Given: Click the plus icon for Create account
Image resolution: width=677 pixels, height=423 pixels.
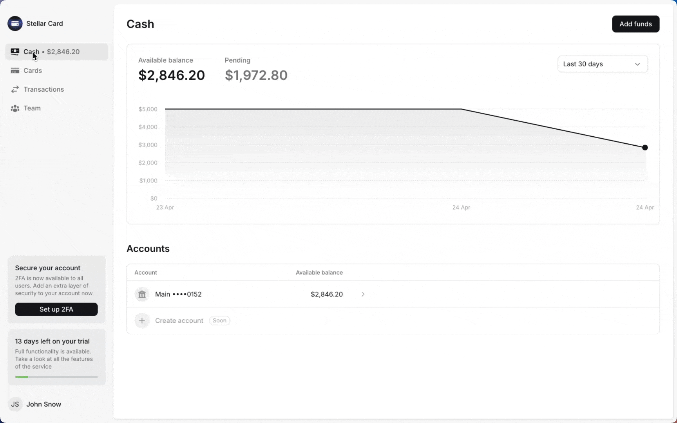Looking at the screenshot, I should [x=142, y=320].
